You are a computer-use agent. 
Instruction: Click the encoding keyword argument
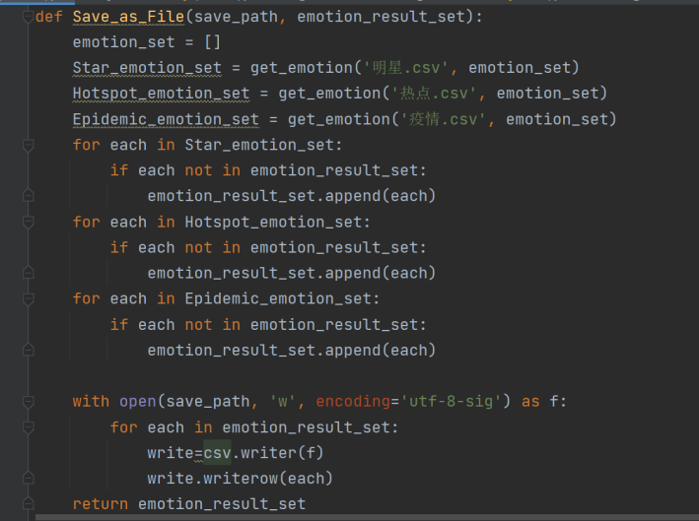click(x=353, y=402)
